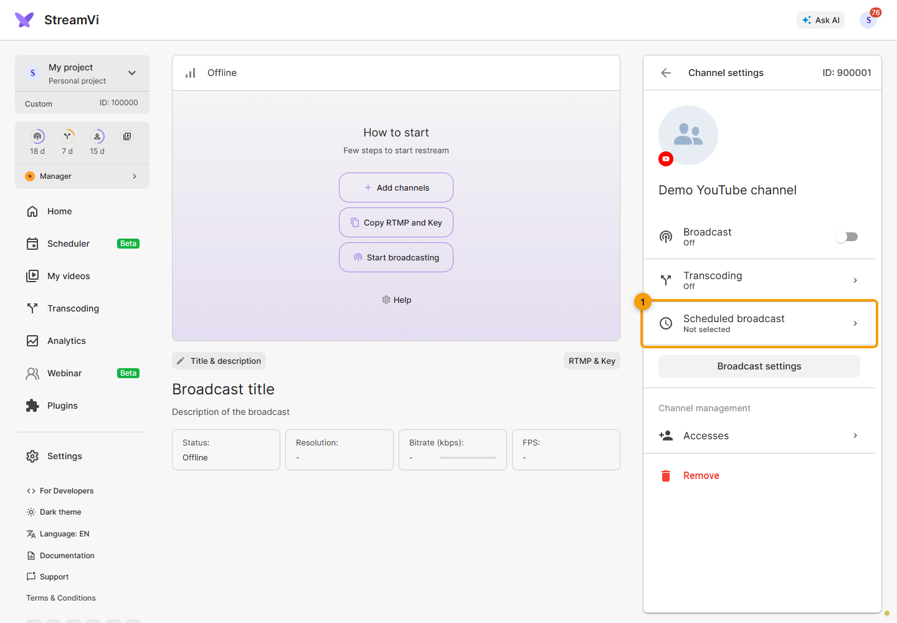The height and width of the screenshot is (623, 897).
Task: Click the Demo YouTube channel avatar
Action: tap(688, 135)
